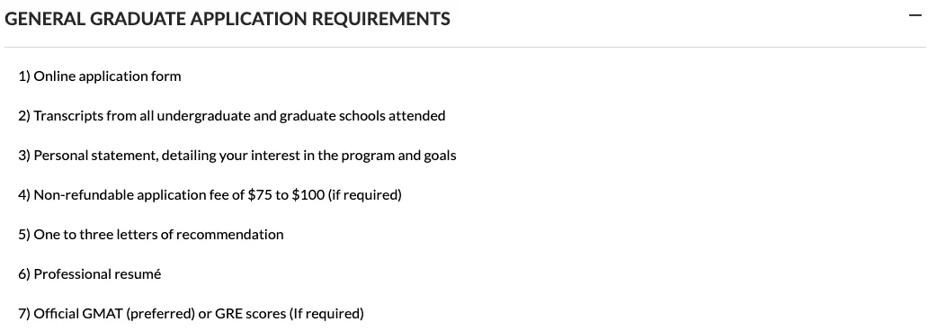Click the Personal statement requirement line
The height and width of the screenshot is (331, 937).
click(x=237, y=156)
